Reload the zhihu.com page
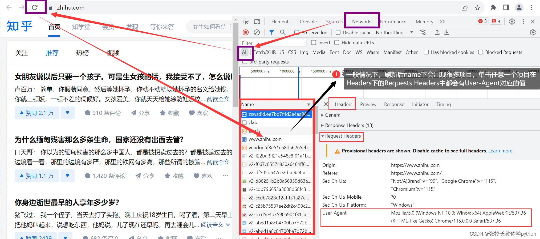The height and width of the screenshot is (239, 540). (x=35, y=7)
